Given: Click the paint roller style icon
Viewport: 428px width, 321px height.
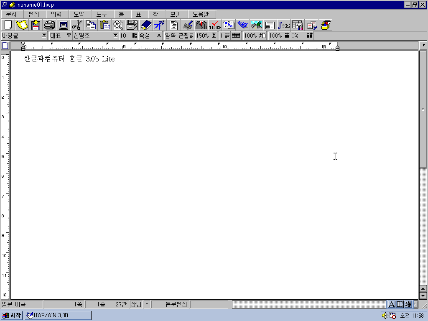Looking at the screenshot, I should coord(187,25).
